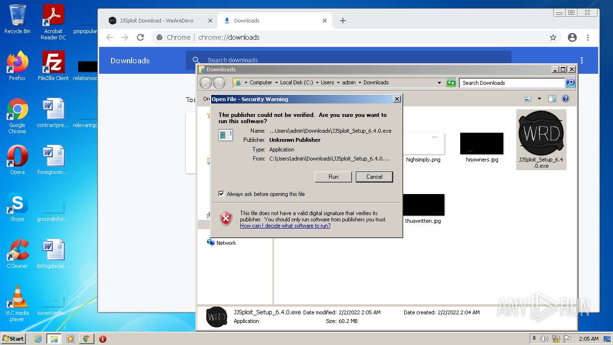Click Chrome back arrow

pyautogui.click(x=110, y=37)
